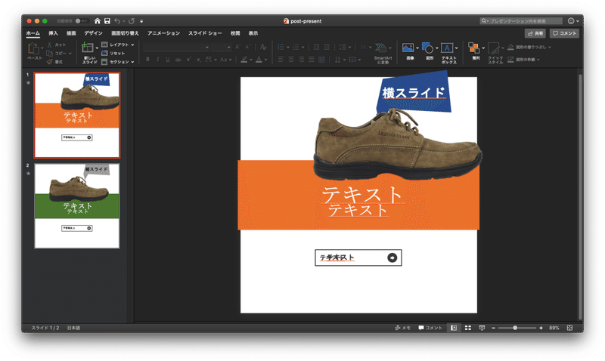Open クイックスタイル quick styles
This screenshot has height=361, width=605.
click(494, 48)
